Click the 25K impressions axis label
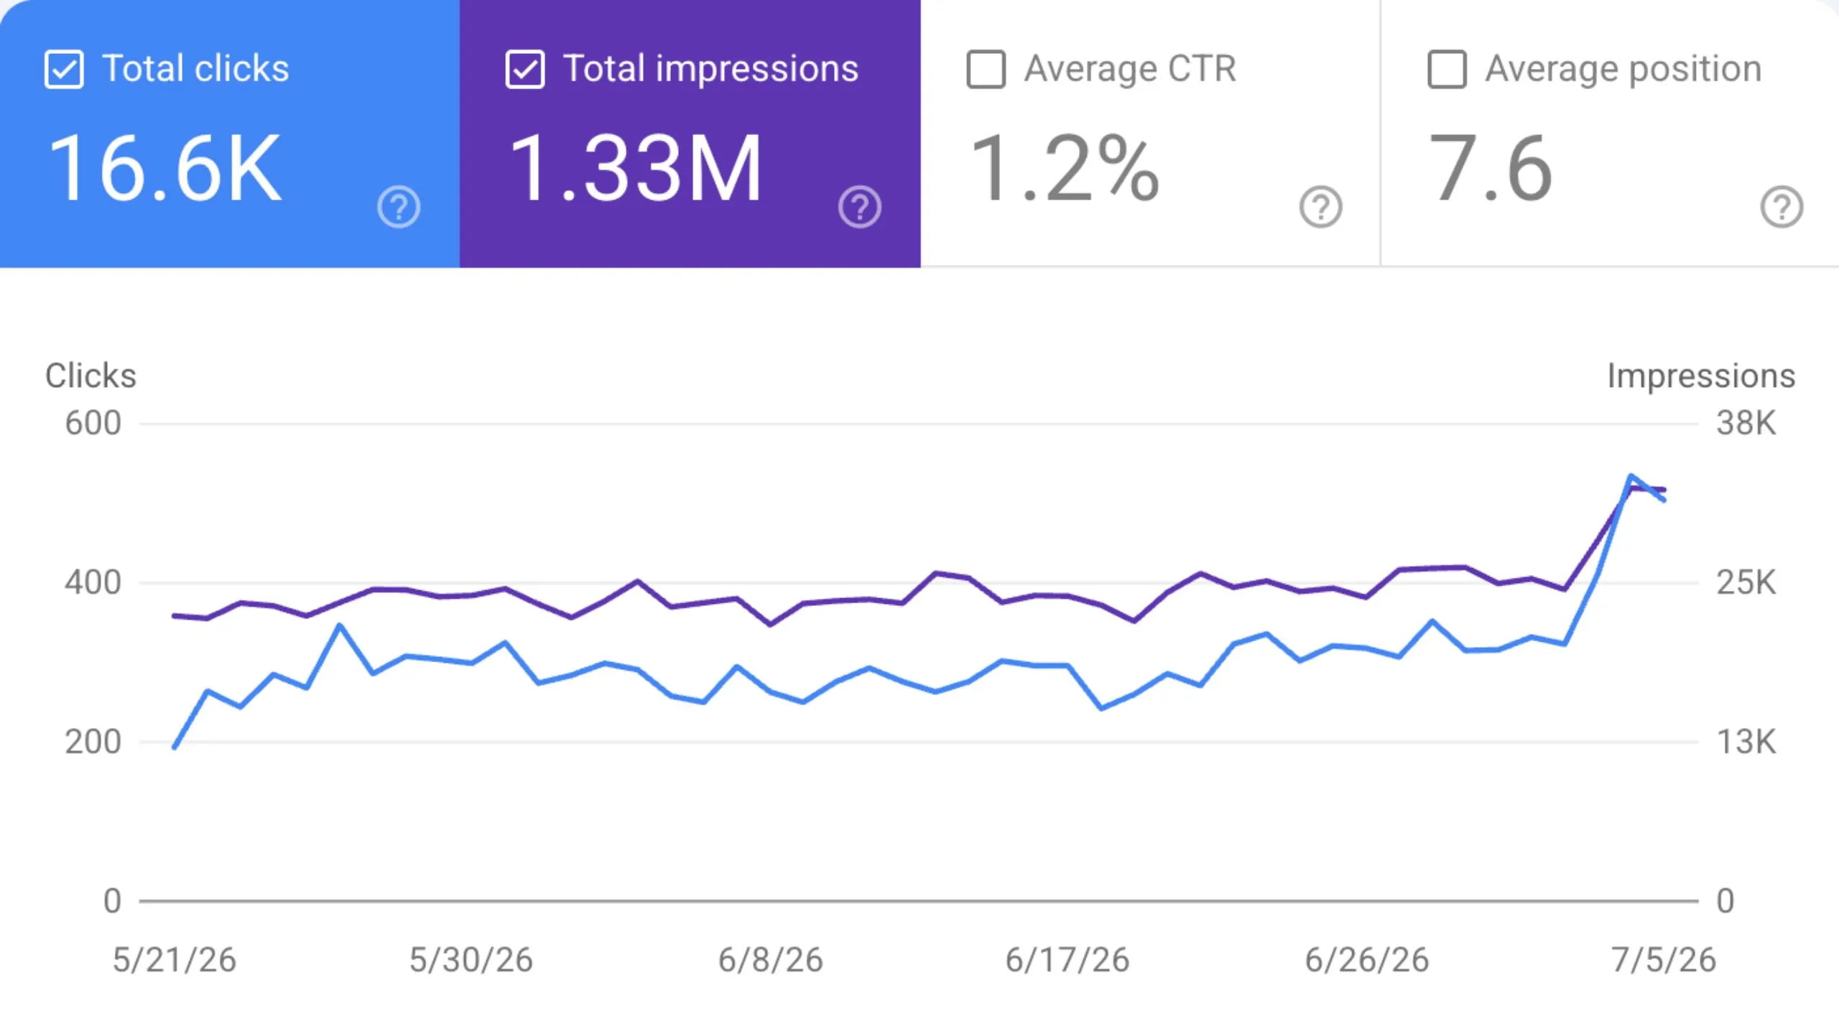Image resolution: width=1839 pixels, height=1034 pixels. pyautogui.click(x=1746, y=582)
